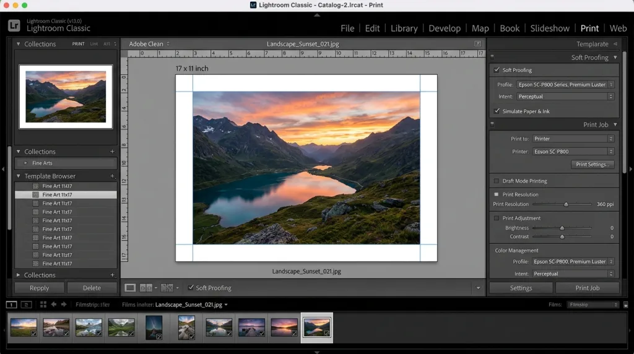Viewport: 634px width, 354px height.
Task: Open Soft Proofing Profile dropdown
Action: [x=565, y=84]
